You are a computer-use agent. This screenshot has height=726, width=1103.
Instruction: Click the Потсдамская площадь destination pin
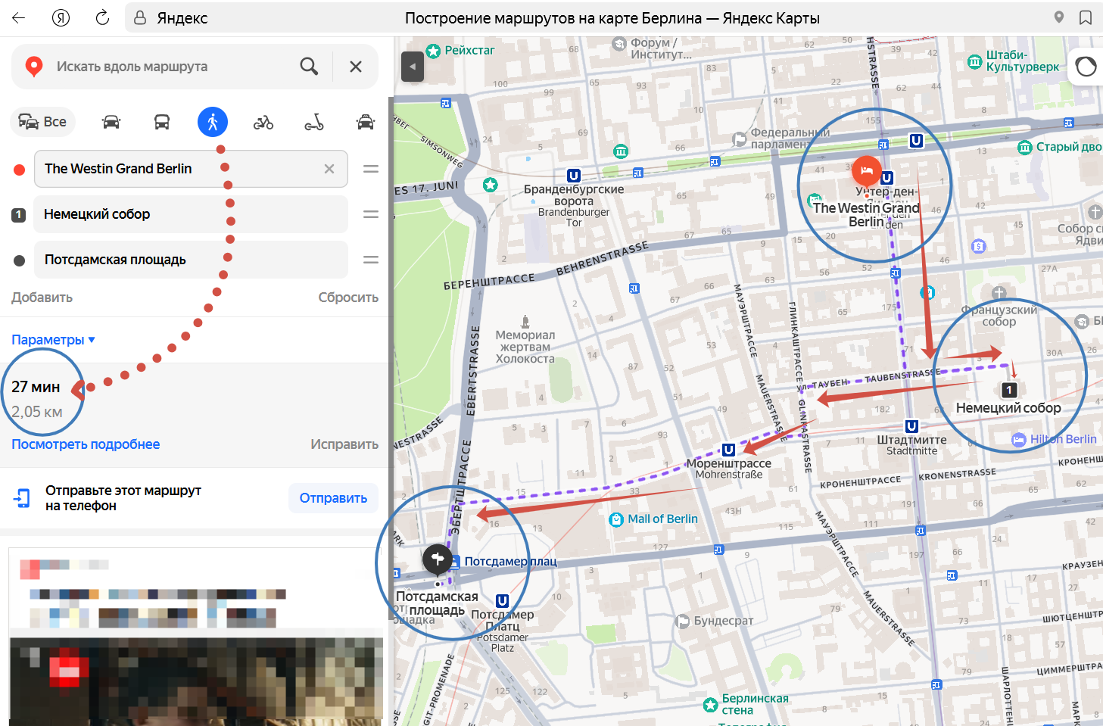(437, 559)
